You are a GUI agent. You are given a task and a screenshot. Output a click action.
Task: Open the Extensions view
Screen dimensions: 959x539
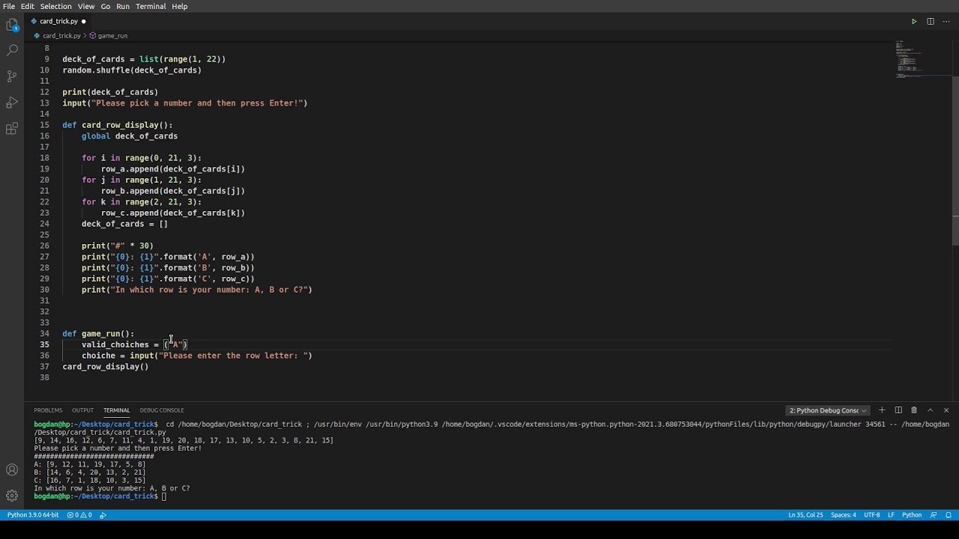pos(12,129)
